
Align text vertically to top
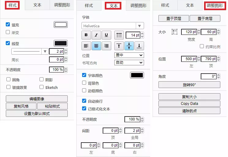[119, 46]
